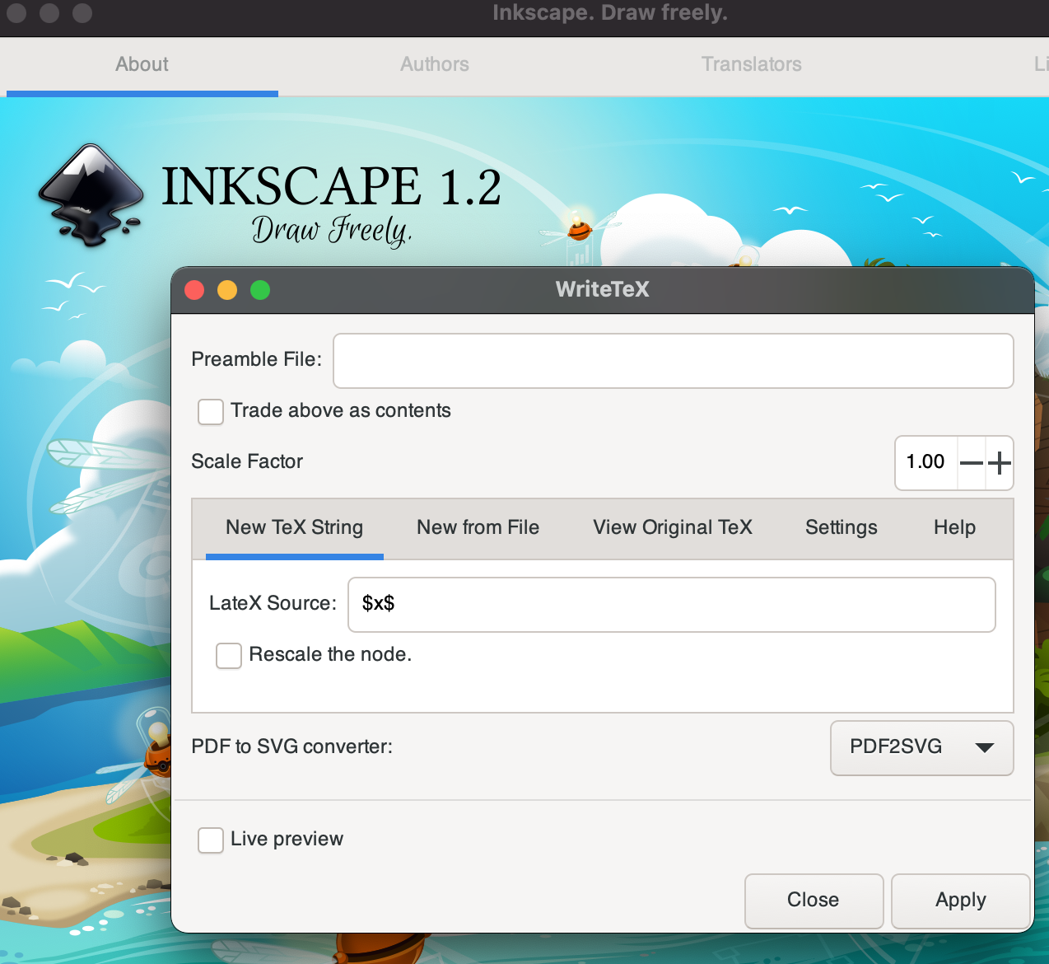
Task: Decrease Scale Factor with minus button
Action: pyautogui.click(x=972, y=463)
